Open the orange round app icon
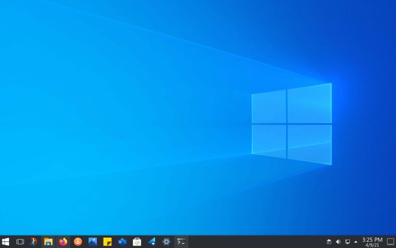 point(78,242)
